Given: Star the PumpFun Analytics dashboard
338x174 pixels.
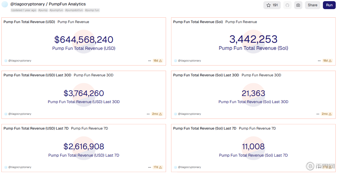Looking at the screenshot, I should point(272,5).
